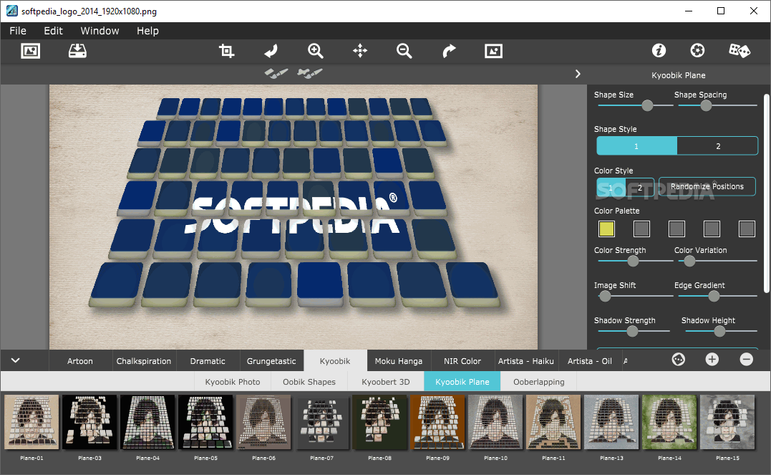Add preset with plus circle icon
Screen dimensions: 771x475
pyautogui.click(x=712, y=360)
